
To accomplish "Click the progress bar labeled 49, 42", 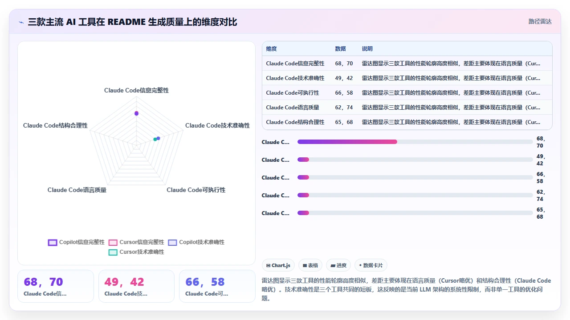I will coord(415,160).
